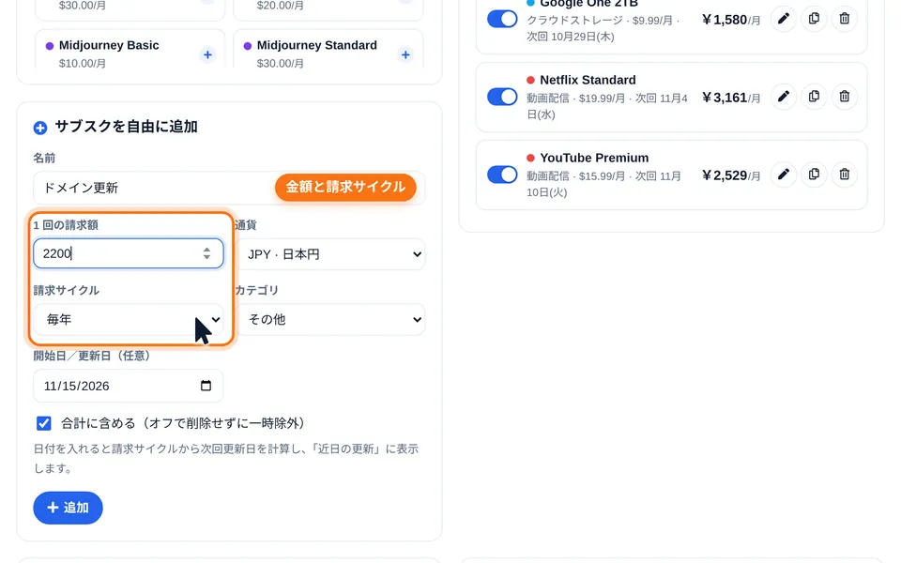Viewport: 901px width, 563px height.
Task: Click the Netflix Standard name
Action: [588, 80]
